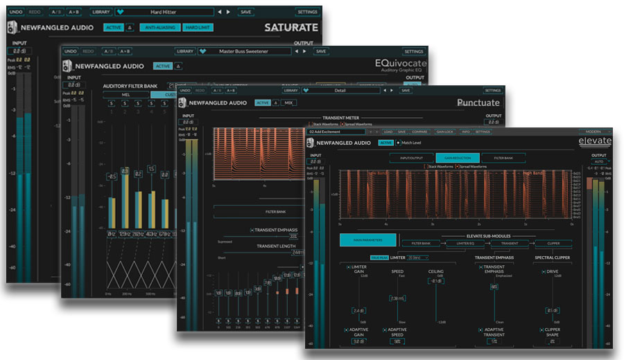Click Load in the Elevate toolbar

pos(388,132)
